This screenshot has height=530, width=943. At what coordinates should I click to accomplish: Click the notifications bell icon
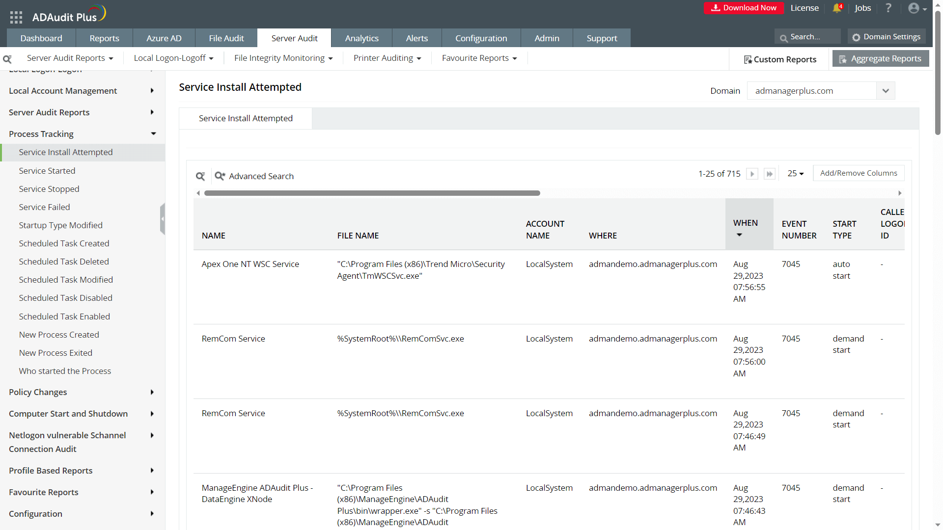tap(837, 8)
